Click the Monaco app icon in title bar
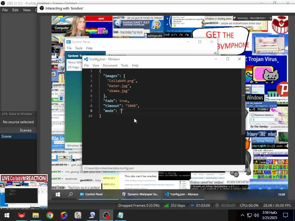 [86, 59]
